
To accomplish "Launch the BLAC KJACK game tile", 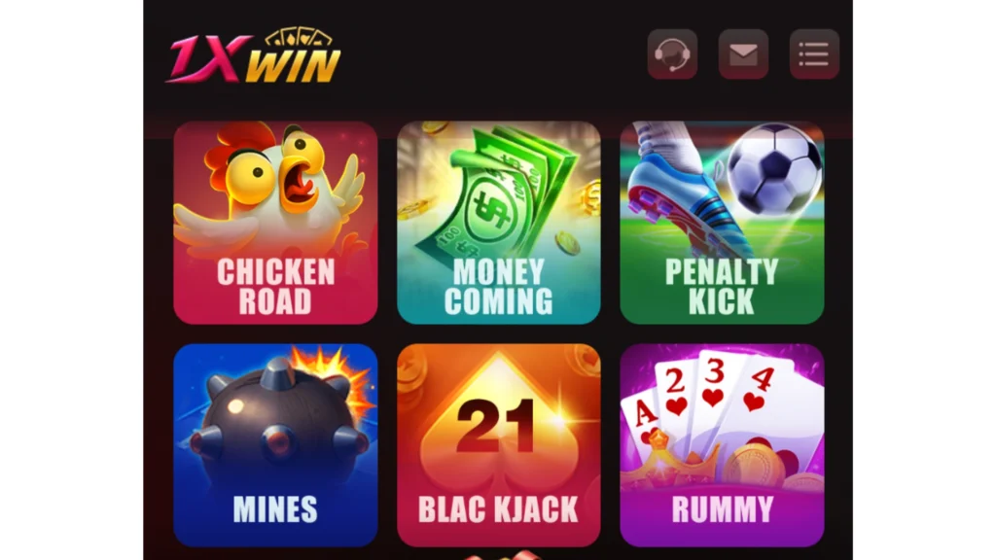I will click(499, 445).
